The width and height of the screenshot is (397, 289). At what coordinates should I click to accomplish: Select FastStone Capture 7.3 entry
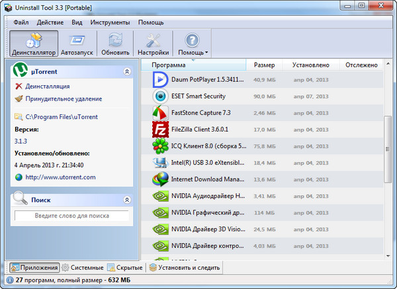[x=262, y=113]
